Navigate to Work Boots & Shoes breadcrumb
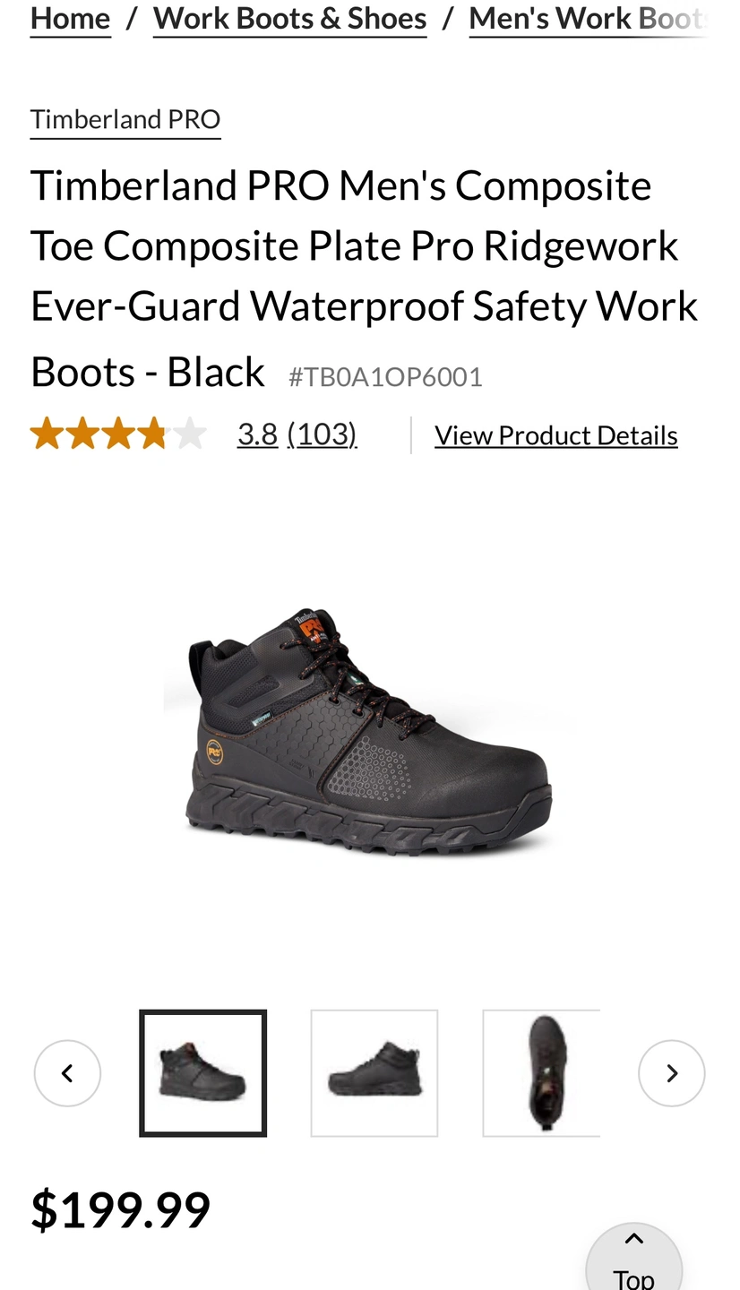 290,18
